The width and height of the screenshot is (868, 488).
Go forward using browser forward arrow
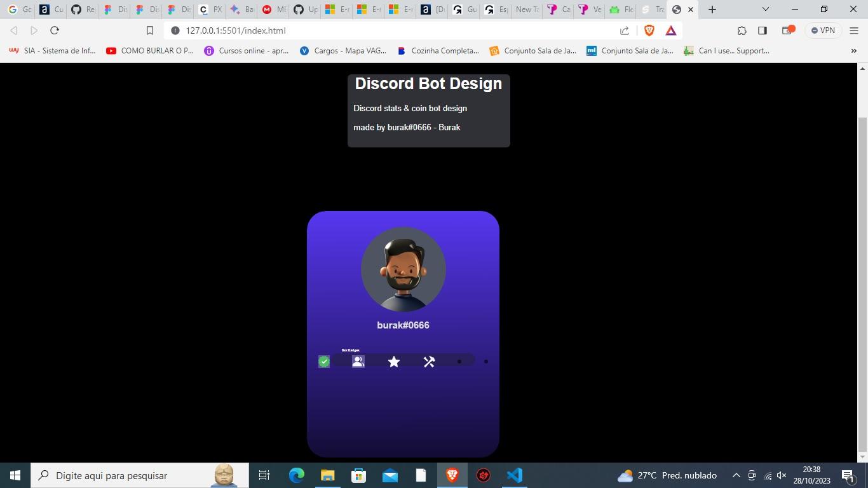pyautogui.click(x=34, y=30)
